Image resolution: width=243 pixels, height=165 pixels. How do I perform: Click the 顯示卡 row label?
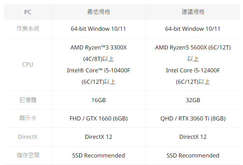pos(28,119)
